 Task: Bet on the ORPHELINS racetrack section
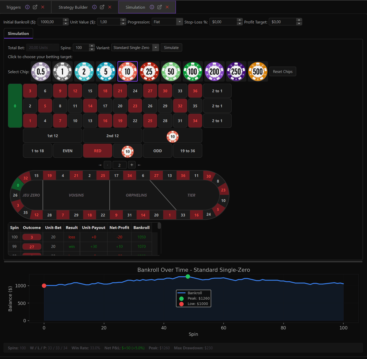click(x=136, y=195)
